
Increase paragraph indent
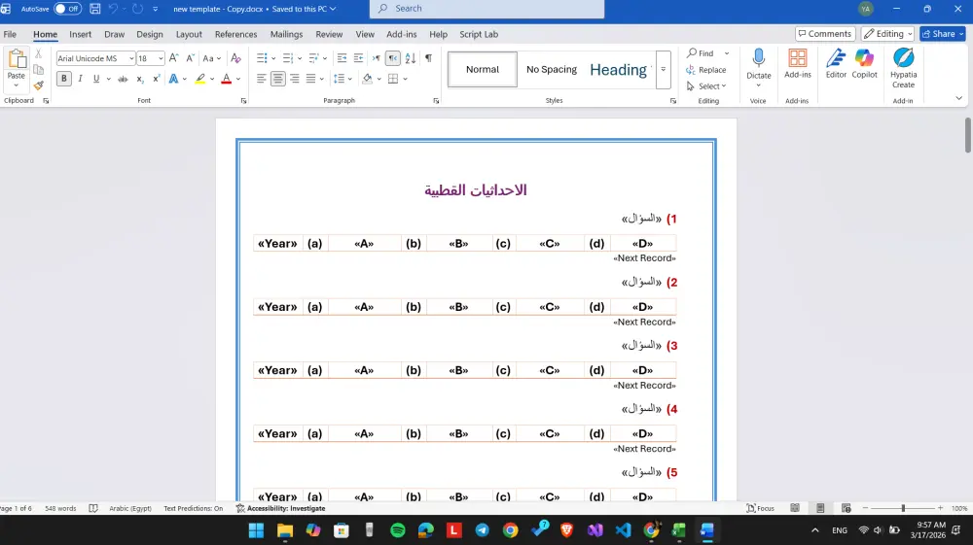tap(358, 58)
